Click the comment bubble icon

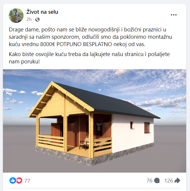coord(157,180)
